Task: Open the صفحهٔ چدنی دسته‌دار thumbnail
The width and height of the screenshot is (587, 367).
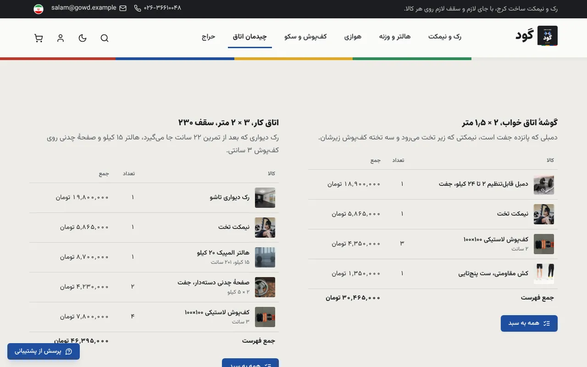Action: tap(265, 287)
